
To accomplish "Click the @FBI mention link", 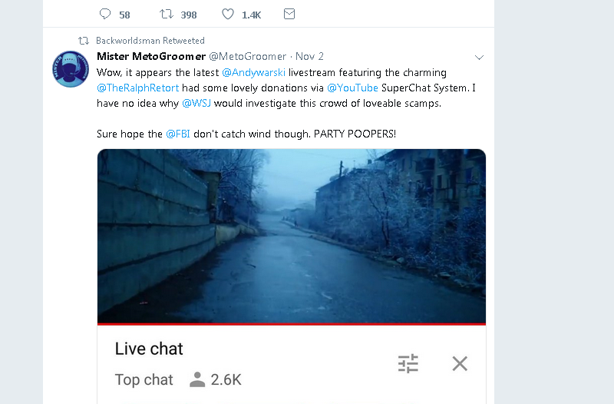I will click(x=178, y=134).
